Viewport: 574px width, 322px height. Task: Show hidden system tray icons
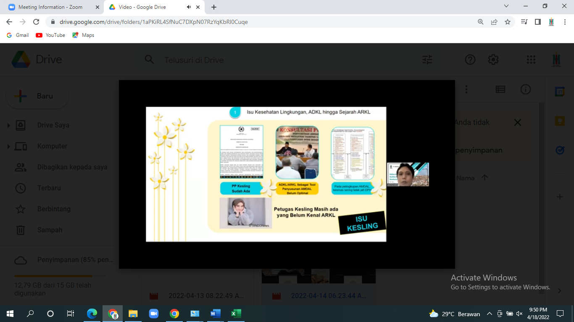click(x=489, y=314)
